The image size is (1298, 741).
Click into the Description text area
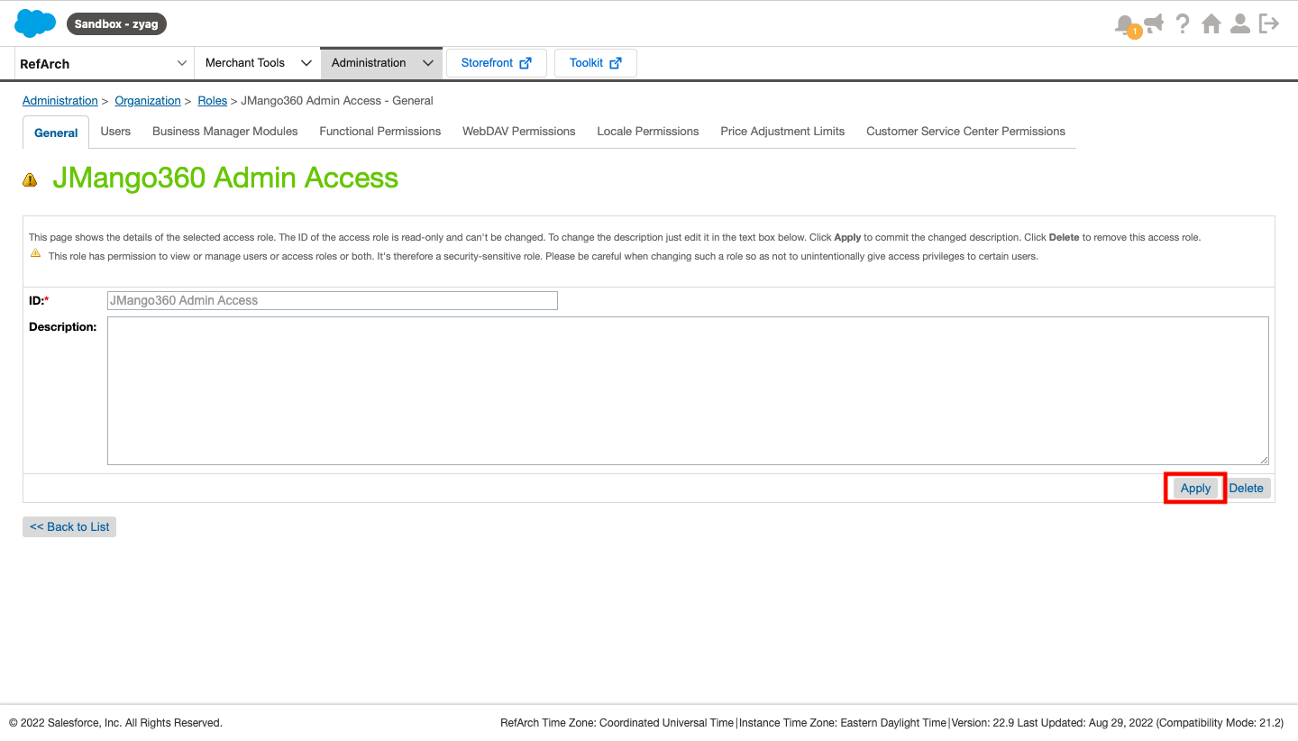687,390
